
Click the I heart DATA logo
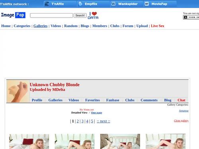point(93,15)
